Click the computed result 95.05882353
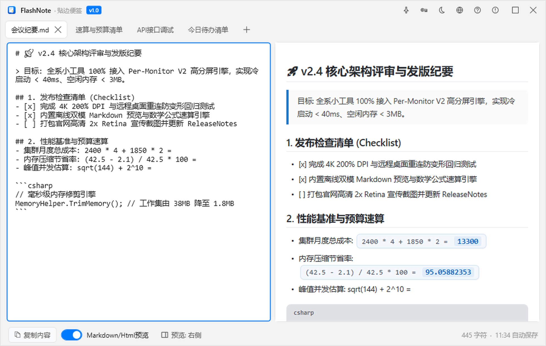The width and height of the screenshot is (546, 346). [448, 272]
